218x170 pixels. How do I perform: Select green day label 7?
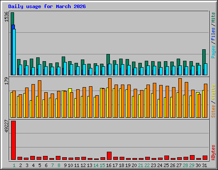52,165
